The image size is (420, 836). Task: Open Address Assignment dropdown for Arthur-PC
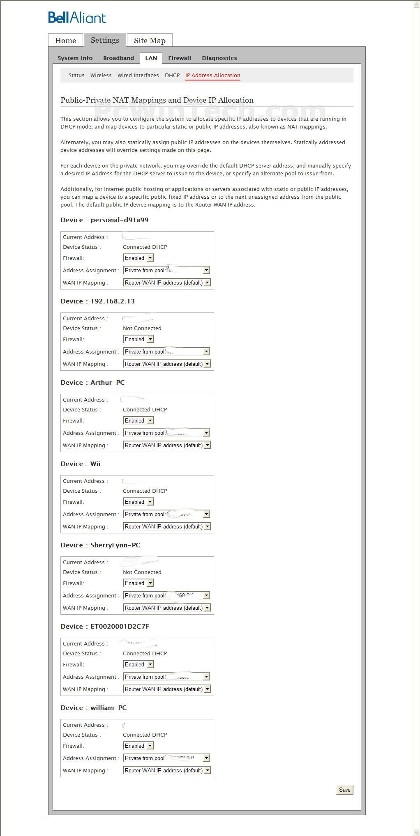167,433
